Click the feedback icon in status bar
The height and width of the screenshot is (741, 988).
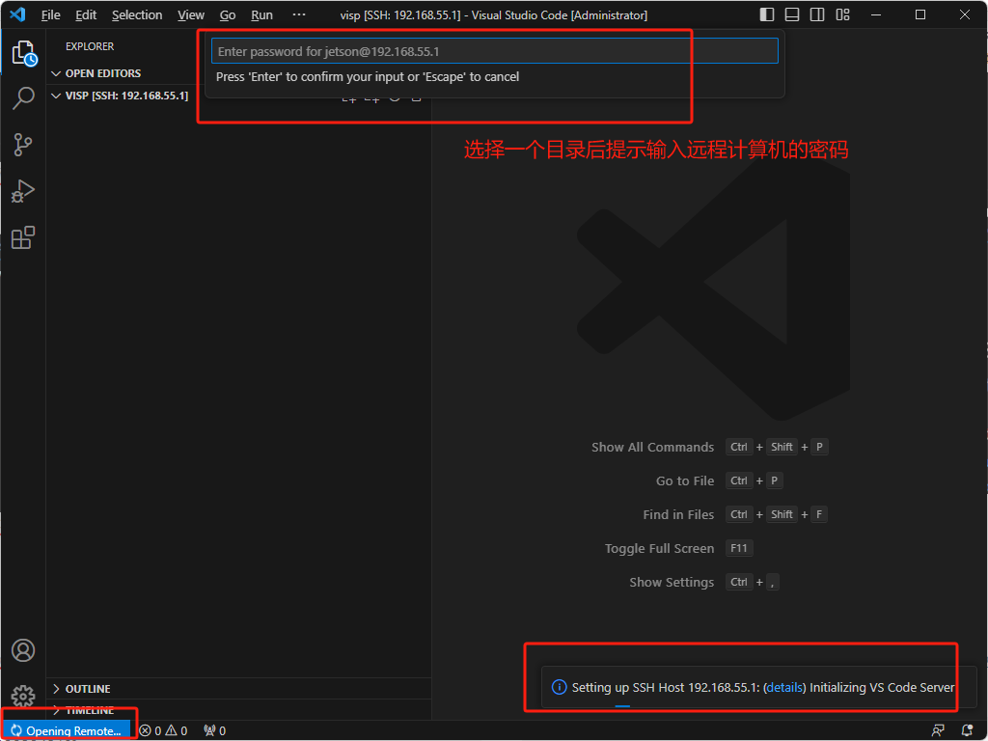pyautogui.click(x=938, y=731)
